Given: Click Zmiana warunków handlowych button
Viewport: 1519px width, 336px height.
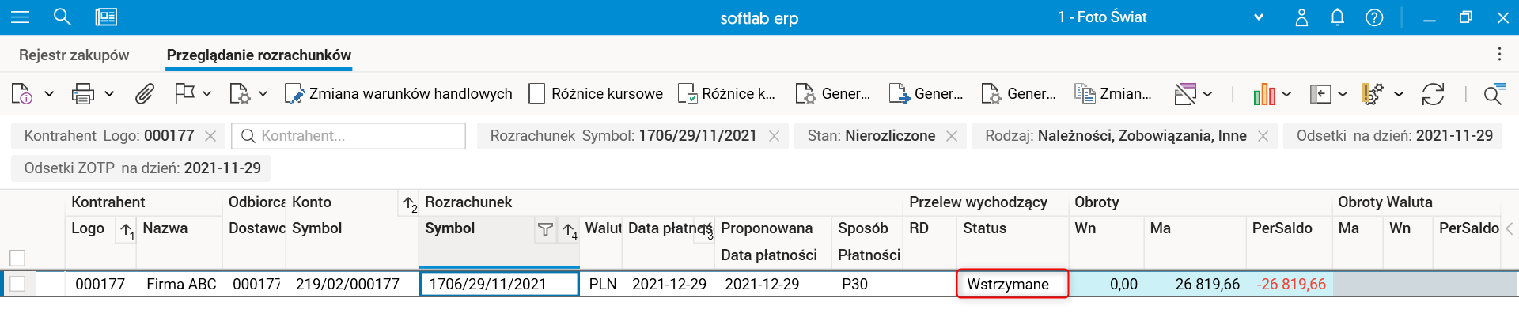Looking at the screenshot, I should pyautogui.click(x=399, y=94).
